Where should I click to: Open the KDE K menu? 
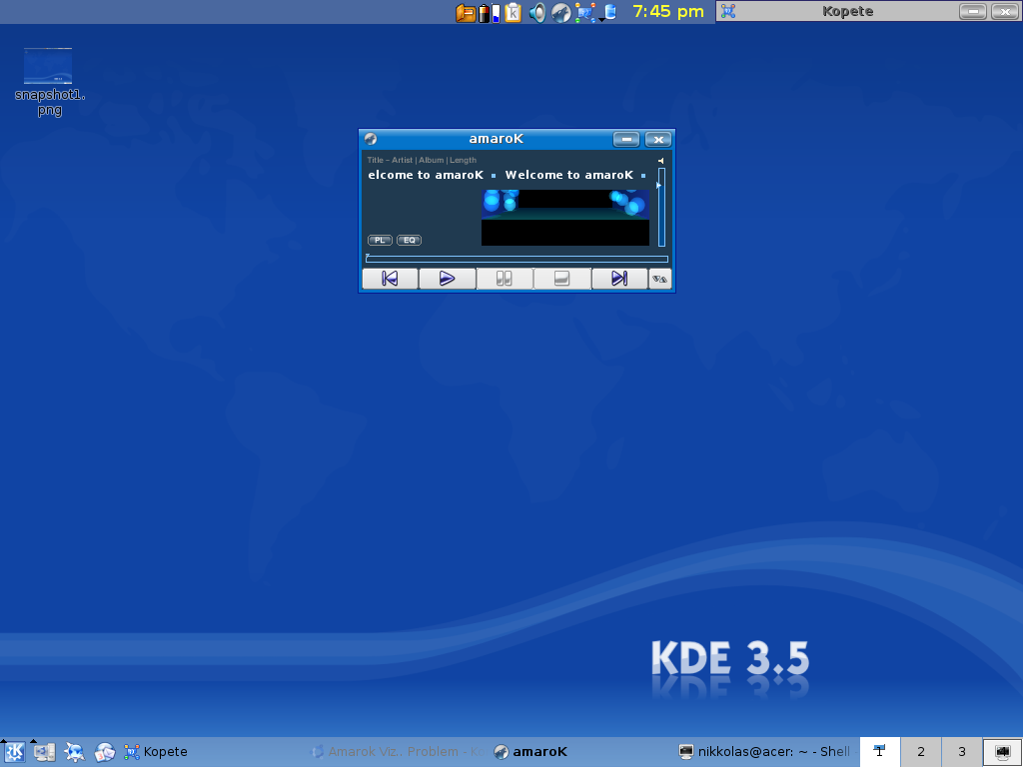pos(14,752)
